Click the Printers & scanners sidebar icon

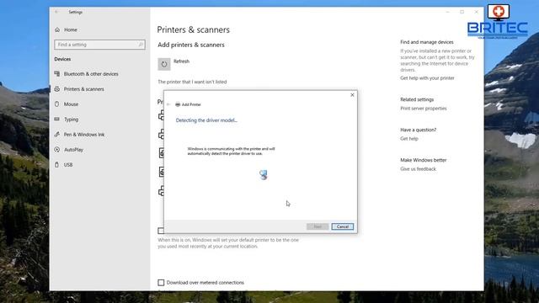click(57, 88)
